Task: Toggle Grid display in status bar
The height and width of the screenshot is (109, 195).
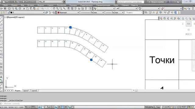Action: (x=33, y=107)
